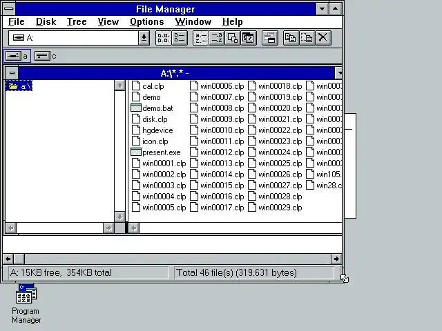Open the drive selection dropdown arrow
This screenshot has width=442, height=331.
coord(144,38)
